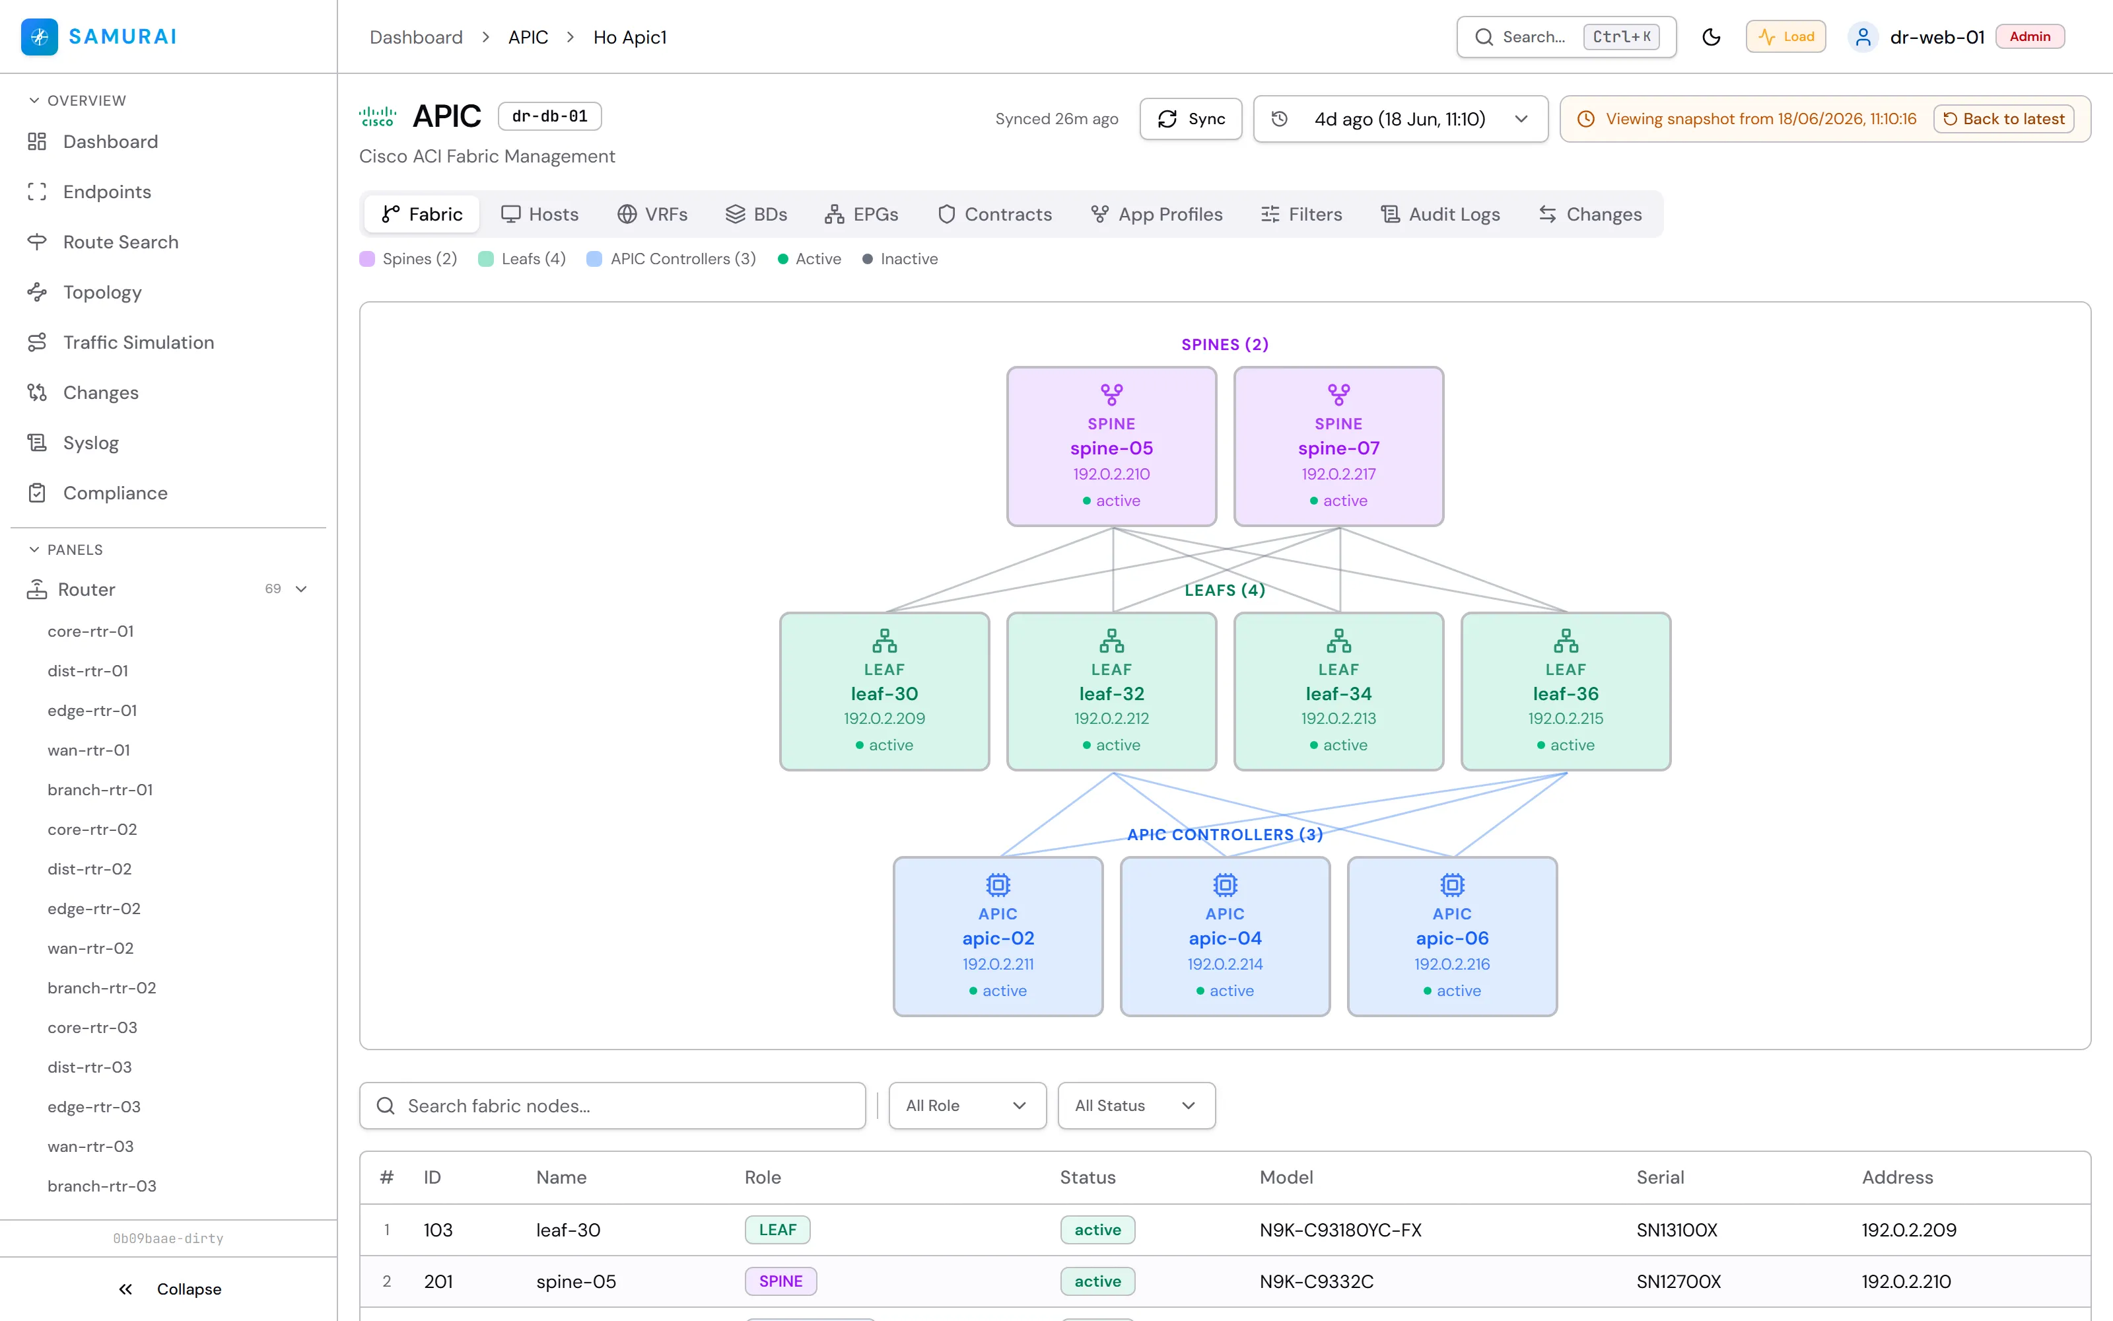Image resolution: width=2113 pixels, height=1321 pixels.
Task: Click the dr-db-01 tag
Action: click(x=549, y=116)
